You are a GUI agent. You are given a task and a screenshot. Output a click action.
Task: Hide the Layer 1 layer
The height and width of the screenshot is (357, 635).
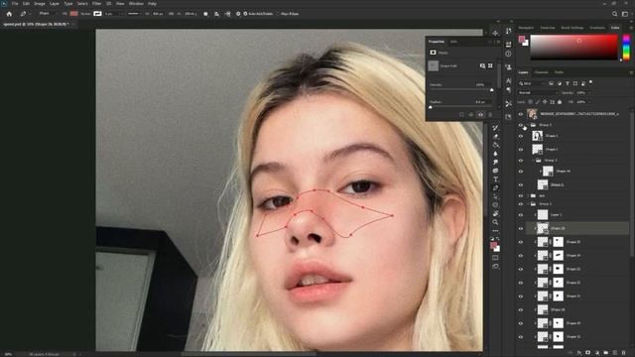coord(521,215)
